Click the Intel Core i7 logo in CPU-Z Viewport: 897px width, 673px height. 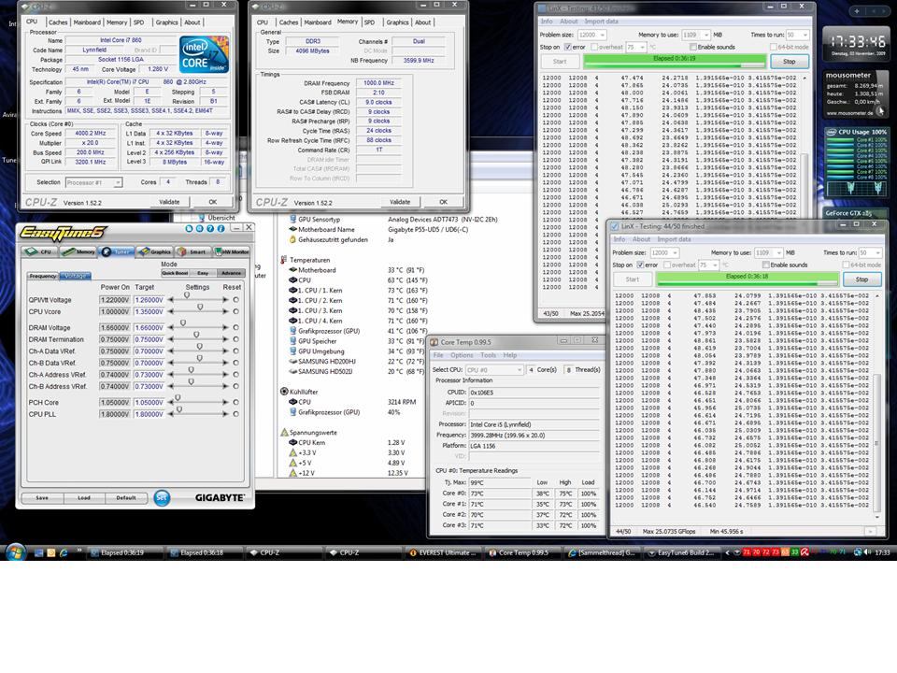tap(204, 55)
